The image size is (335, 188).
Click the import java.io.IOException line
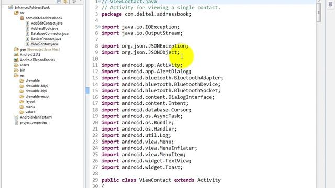pyautogui.click(x=140, y=27)
